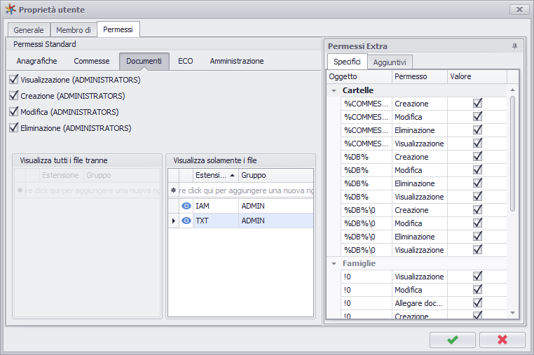
Task: Uncheck %DB% Visualizzazione value checkbox
Action: tap(477, 196)
